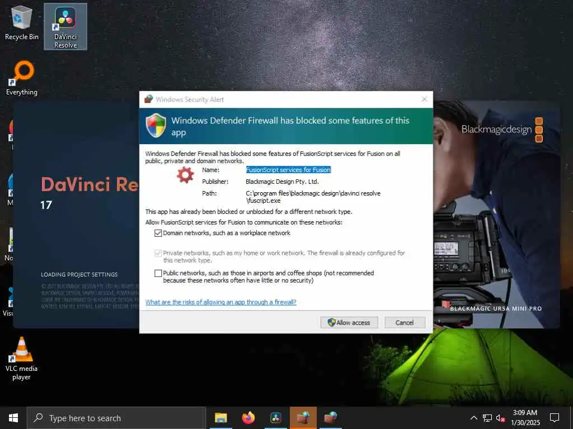Click the highlighted FusionScript services for Fusion name

pos(288,170)
